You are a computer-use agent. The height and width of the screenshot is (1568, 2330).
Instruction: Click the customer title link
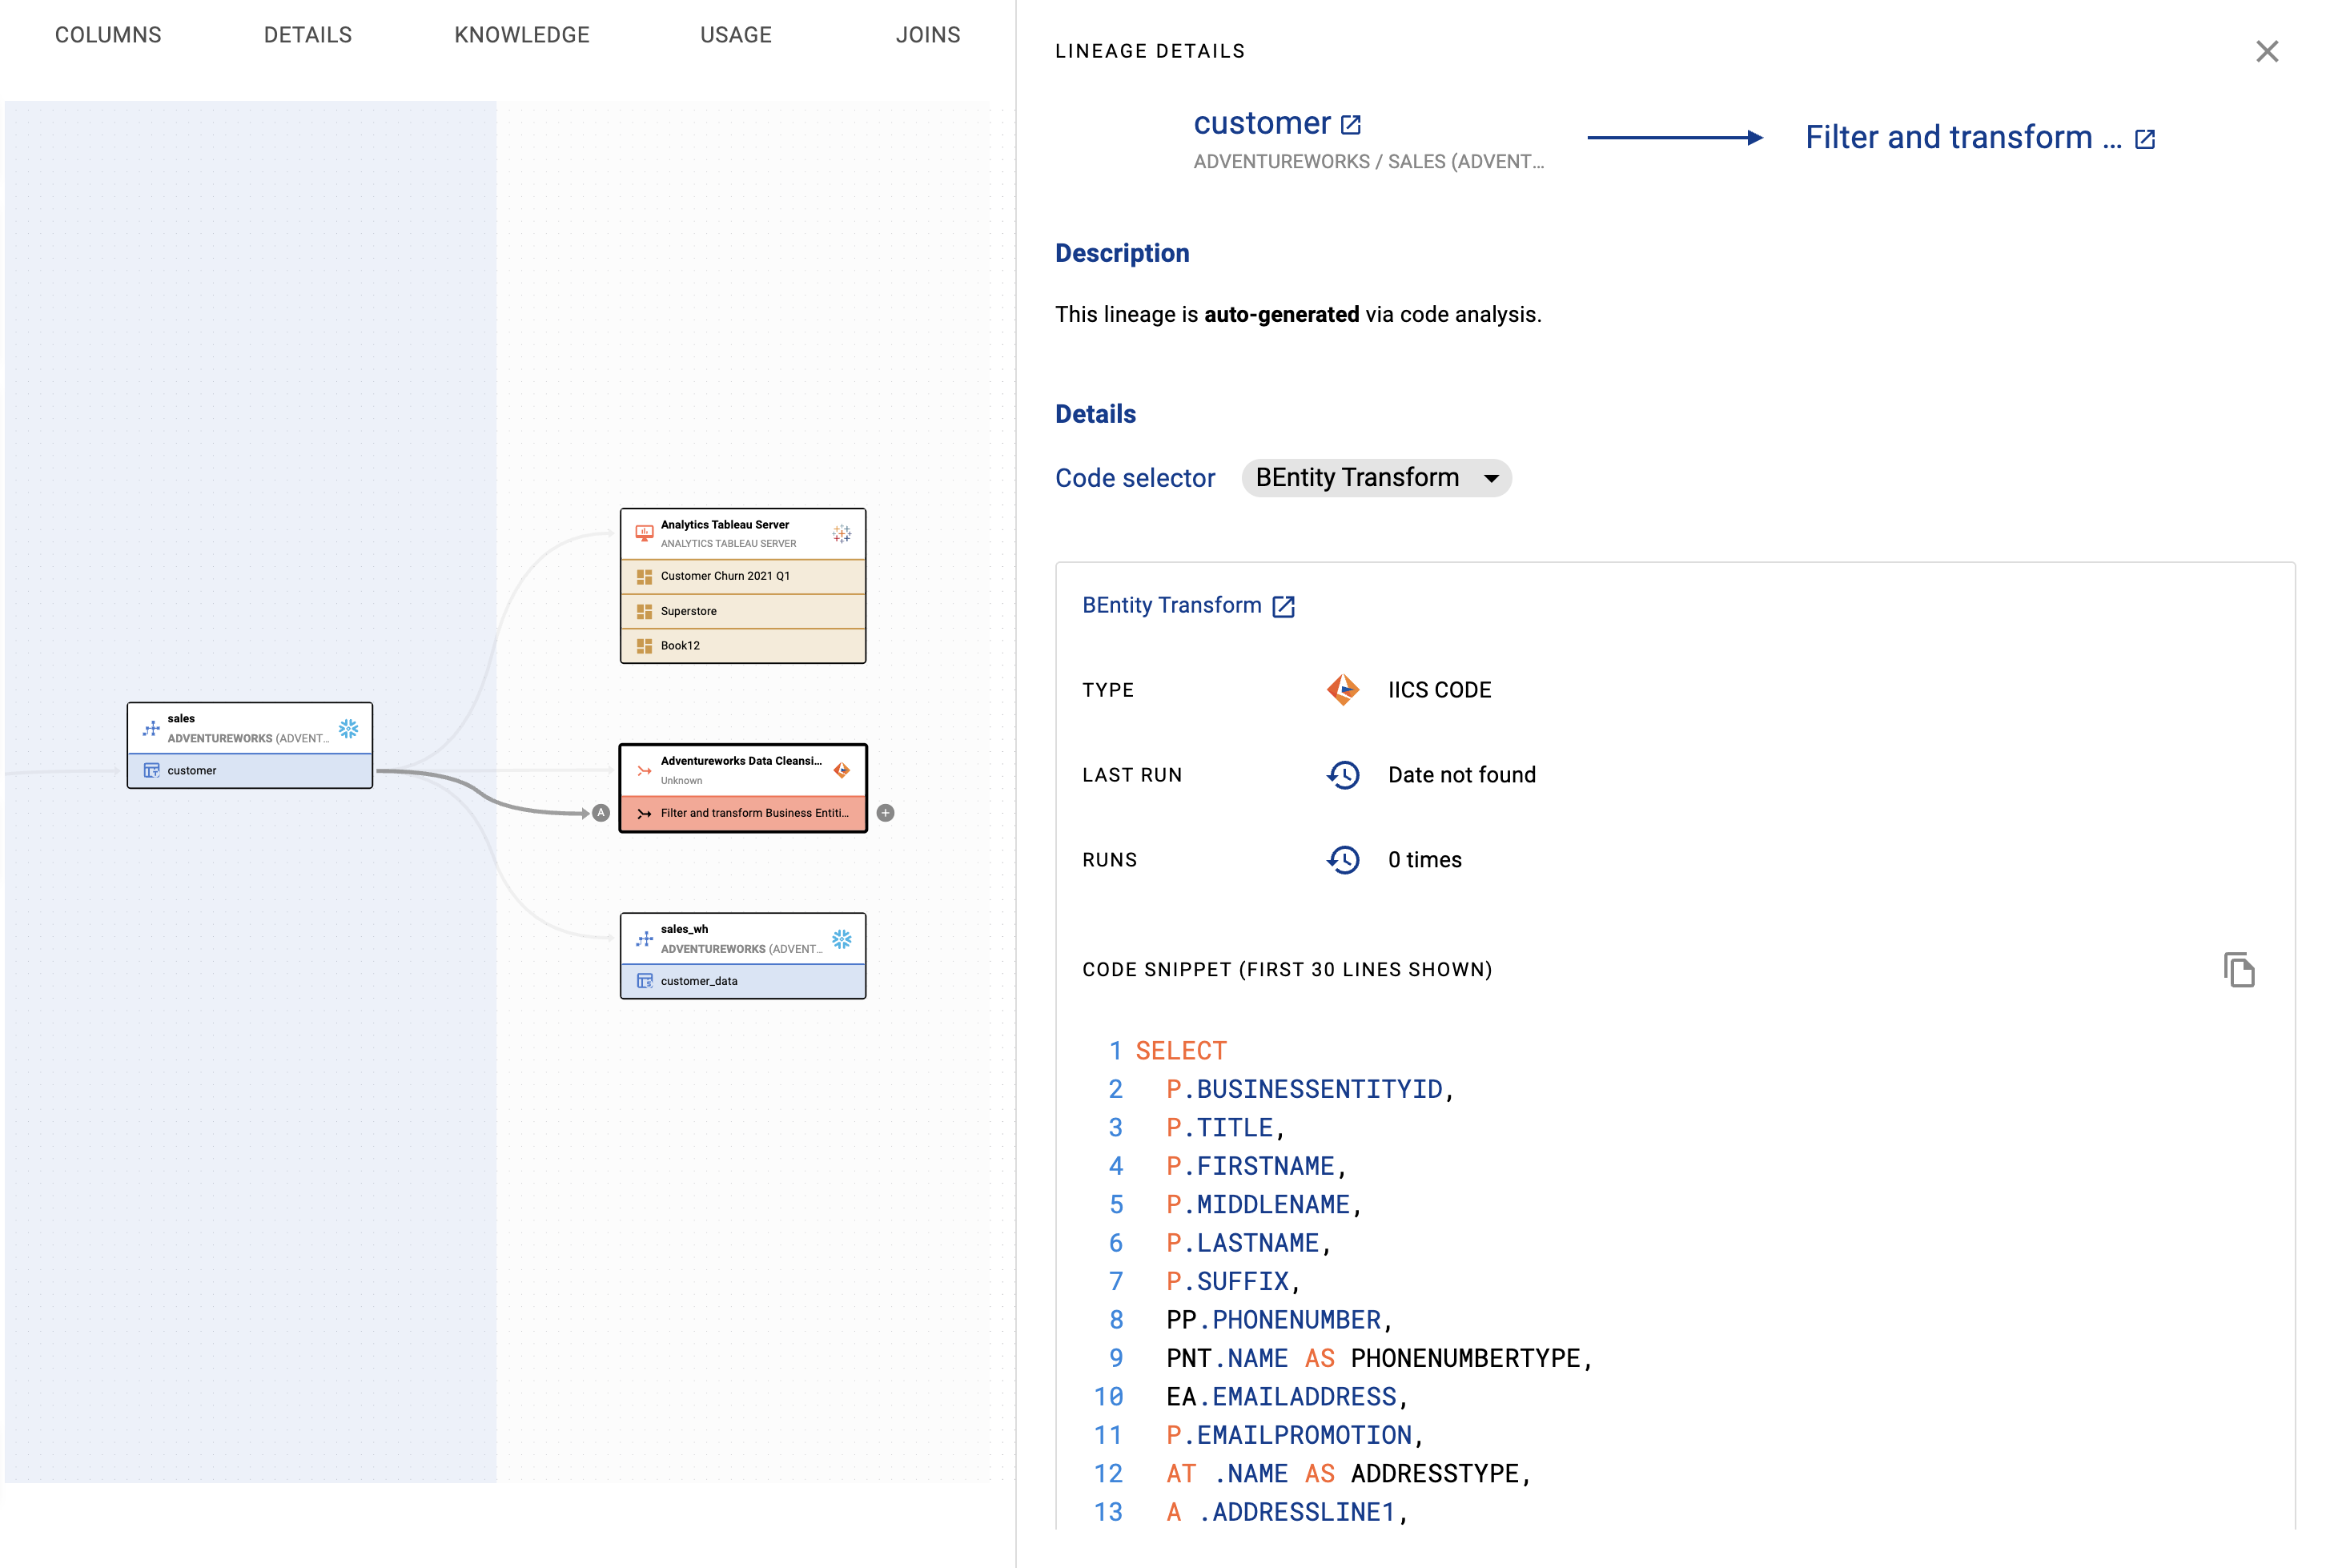pyautogui.click(x=1261, y=123)
